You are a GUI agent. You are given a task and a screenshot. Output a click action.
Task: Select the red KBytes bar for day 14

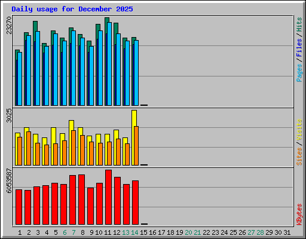pos(135,203)
